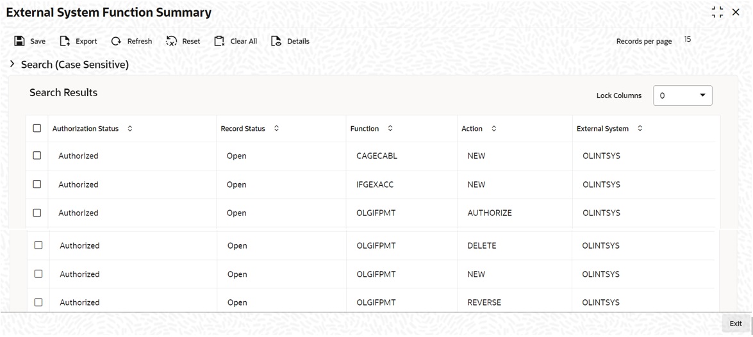Image resolution: width=753 pixels, height=337 pixels.
Task: Click the Records per page value 15
Action: pyautogui.click(x=688, y=39)
